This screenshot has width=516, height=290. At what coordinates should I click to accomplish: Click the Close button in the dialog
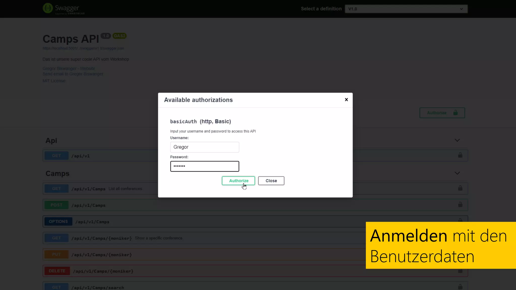point(271,181)
